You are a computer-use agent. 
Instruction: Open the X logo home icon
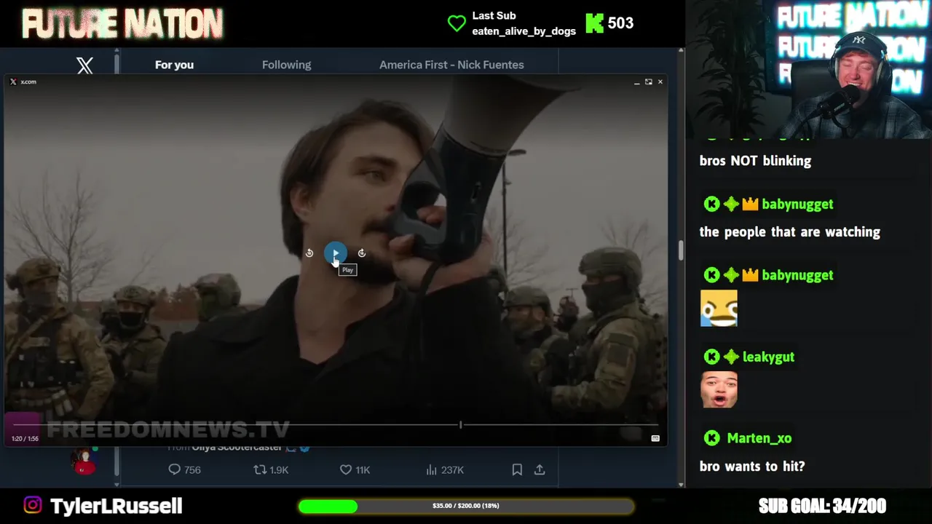point(84,65)
